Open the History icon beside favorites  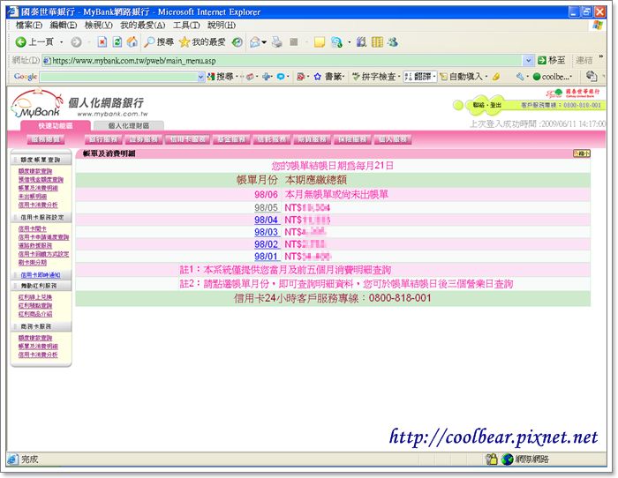click(x=237, y=41)
